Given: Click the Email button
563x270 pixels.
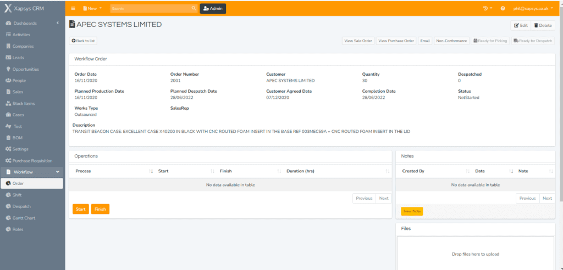Looking at the screenshot, I should pos(425,41).
